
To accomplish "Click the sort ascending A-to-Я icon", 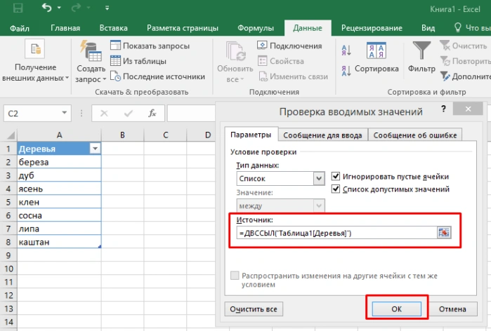I will coord(346,50).
